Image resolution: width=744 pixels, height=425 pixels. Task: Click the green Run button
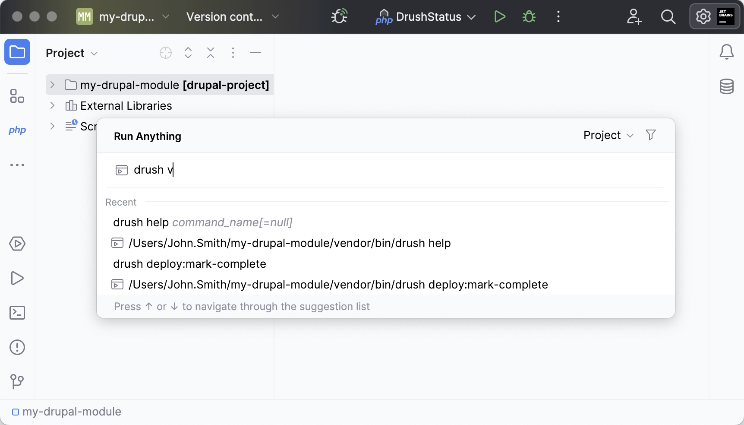500,17
